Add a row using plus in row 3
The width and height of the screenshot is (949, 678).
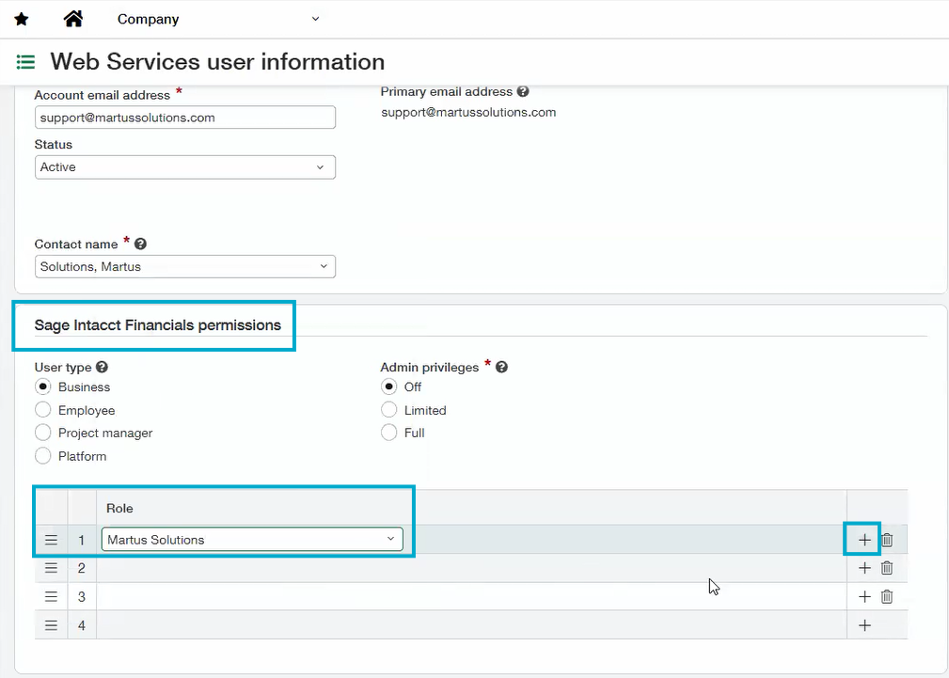(x=864, y=597)
